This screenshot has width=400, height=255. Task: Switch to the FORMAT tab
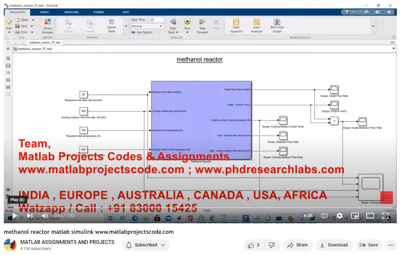point(98,12)
